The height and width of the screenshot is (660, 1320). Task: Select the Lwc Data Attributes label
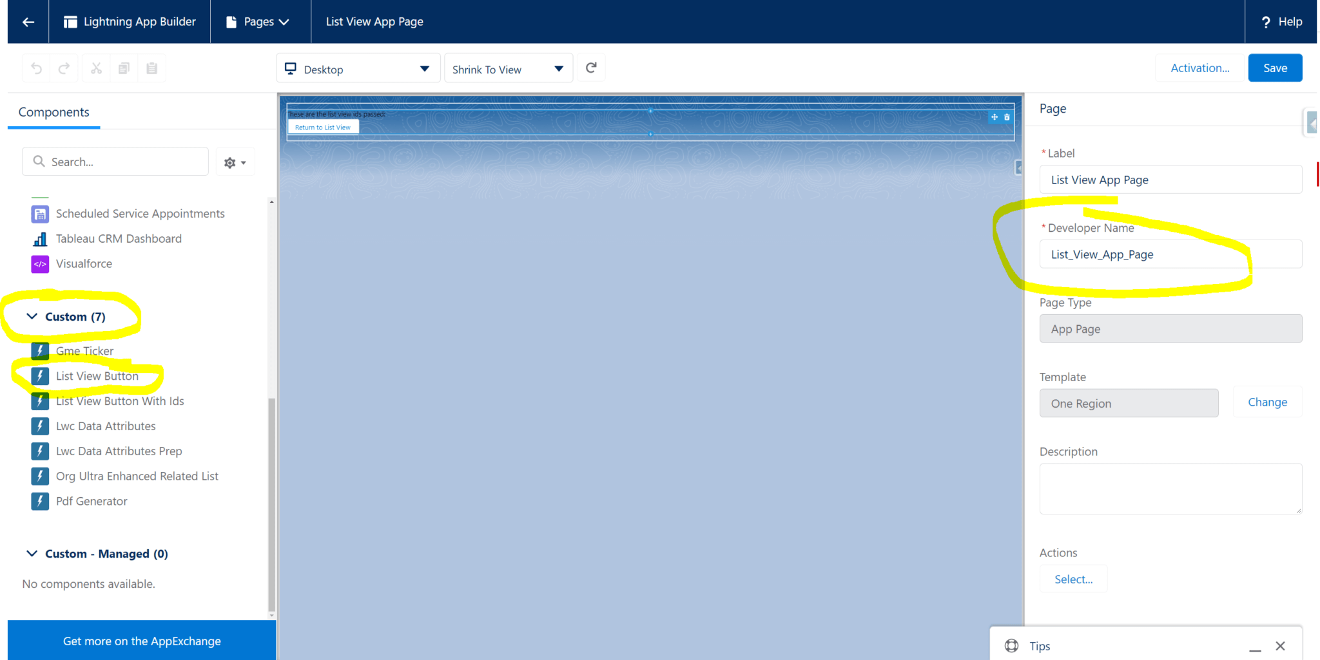(x=106, y=426)
